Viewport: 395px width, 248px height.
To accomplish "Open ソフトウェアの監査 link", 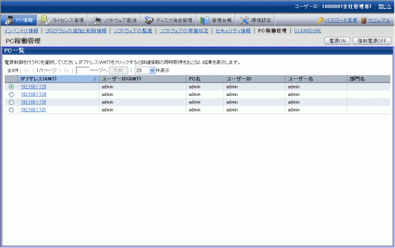I will point(133,30).
